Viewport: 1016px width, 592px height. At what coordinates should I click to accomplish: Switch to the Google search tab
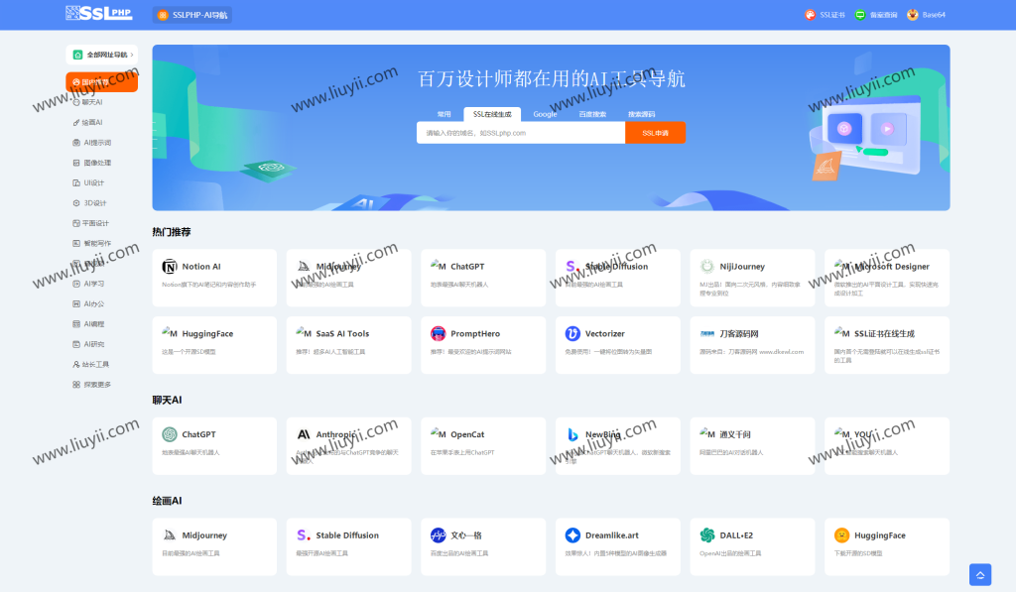coord(545,114)
